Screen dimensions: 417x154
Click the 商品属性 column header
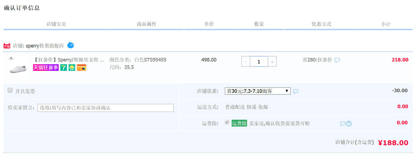tap(147, 24)
